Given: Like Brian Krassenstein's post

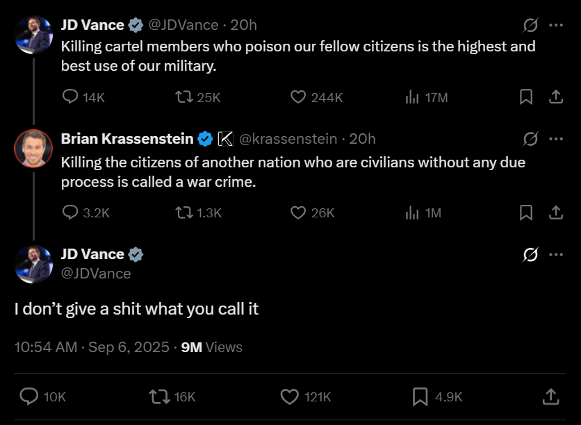Looking at the screenshot, I should 298,212.
